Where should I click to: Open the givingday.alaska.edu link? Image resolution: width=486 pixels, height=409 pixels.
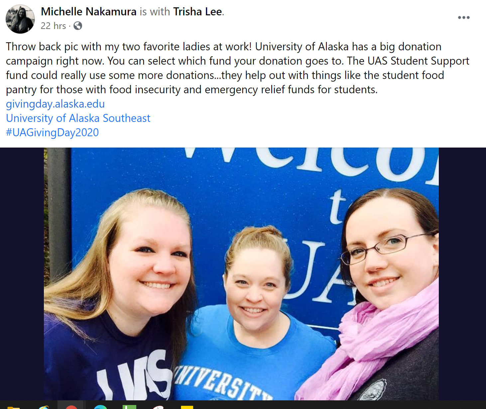point(55,104)
